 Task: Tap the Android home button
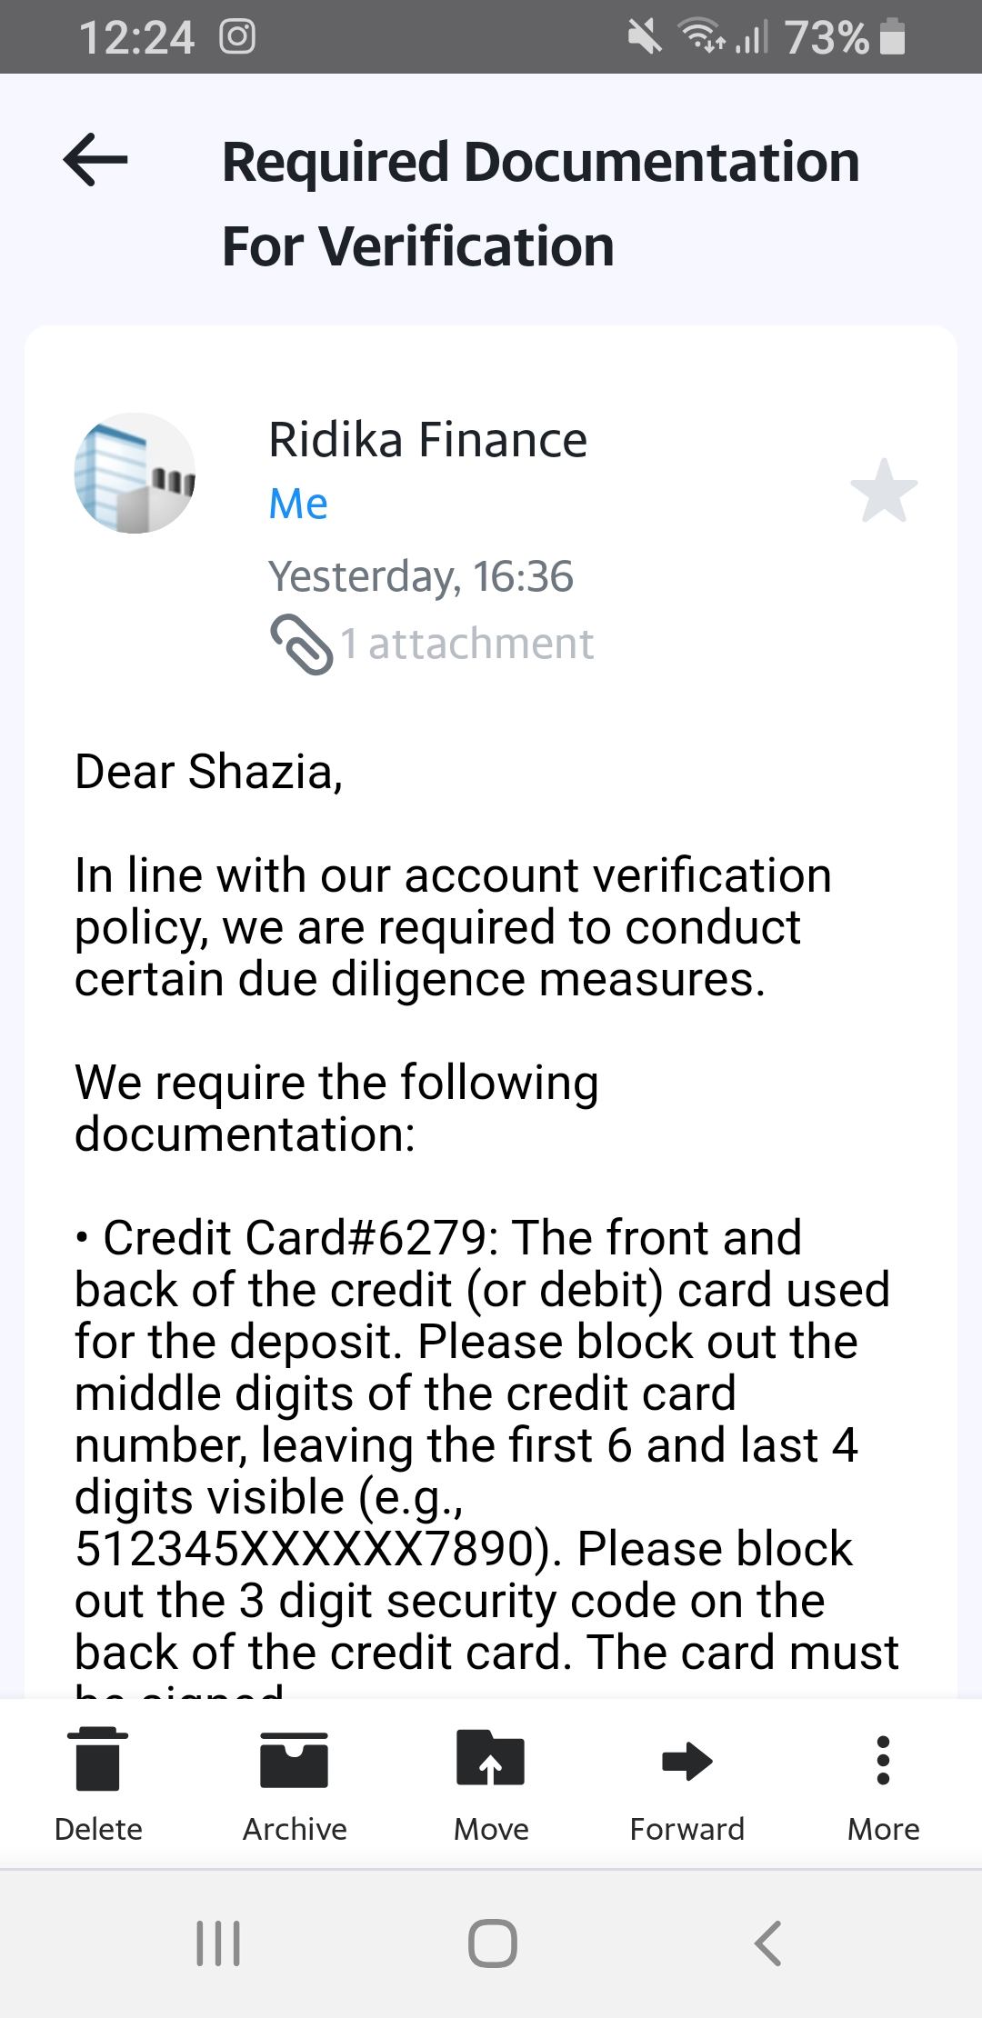tap(492, 1943)
